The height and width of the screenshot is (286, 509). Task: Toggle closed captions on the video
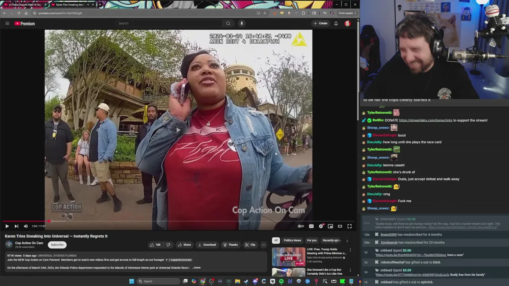click(311, 226)
